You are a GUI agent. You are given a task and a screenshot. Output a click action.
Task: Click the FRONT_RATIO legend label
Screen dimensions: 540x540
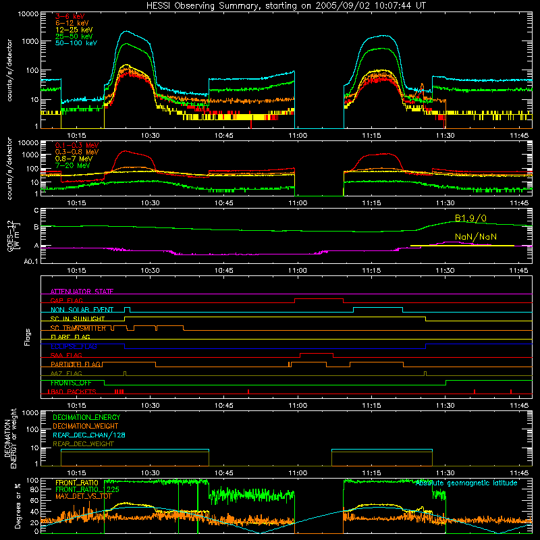coord(77,483)
